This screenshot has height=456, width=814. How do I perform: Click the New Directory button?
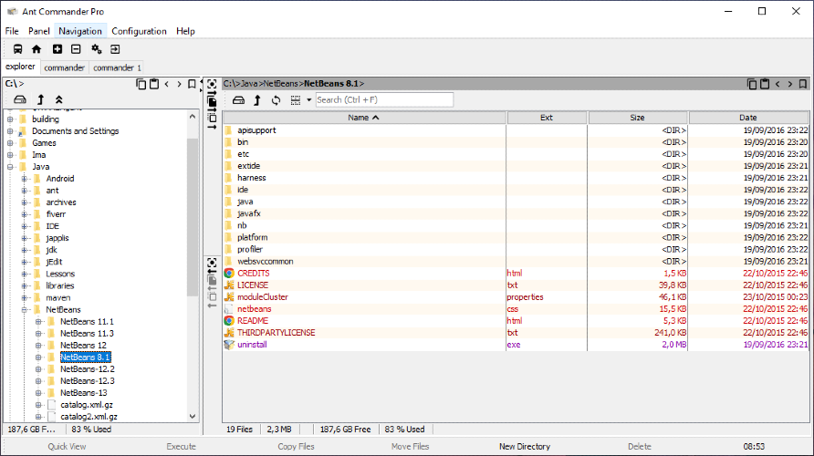[525, 446]
